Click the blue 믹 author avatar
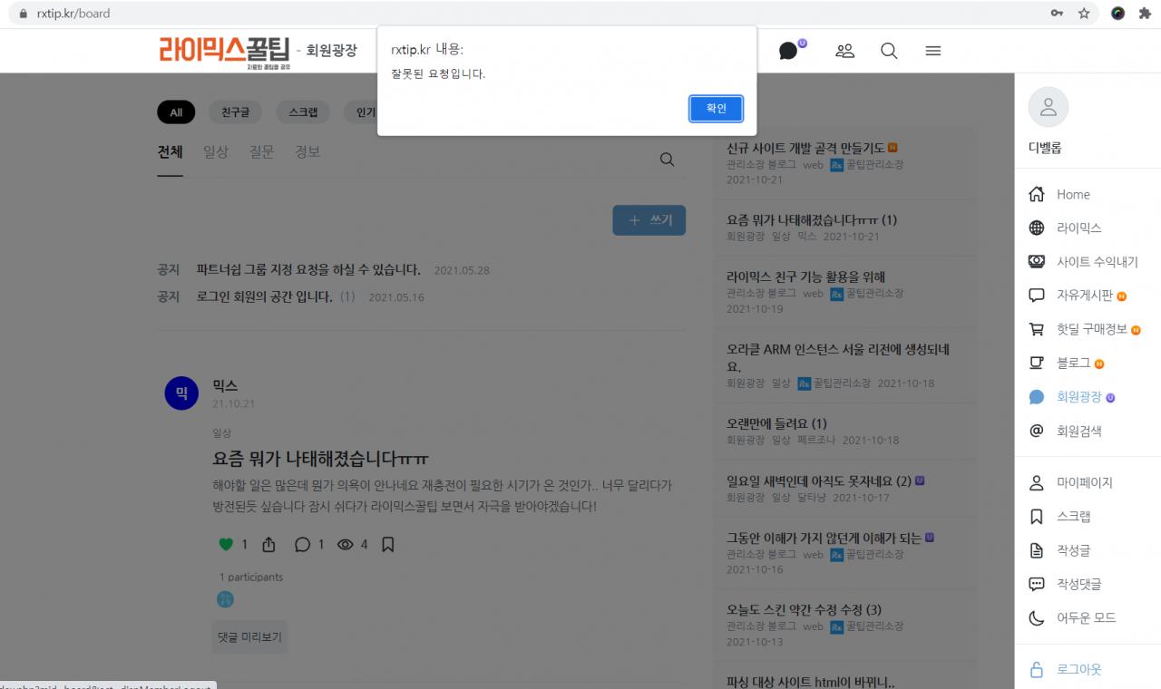Image resolution: width=1161 pixels, height=689 pixels. [x=181, y=393]
